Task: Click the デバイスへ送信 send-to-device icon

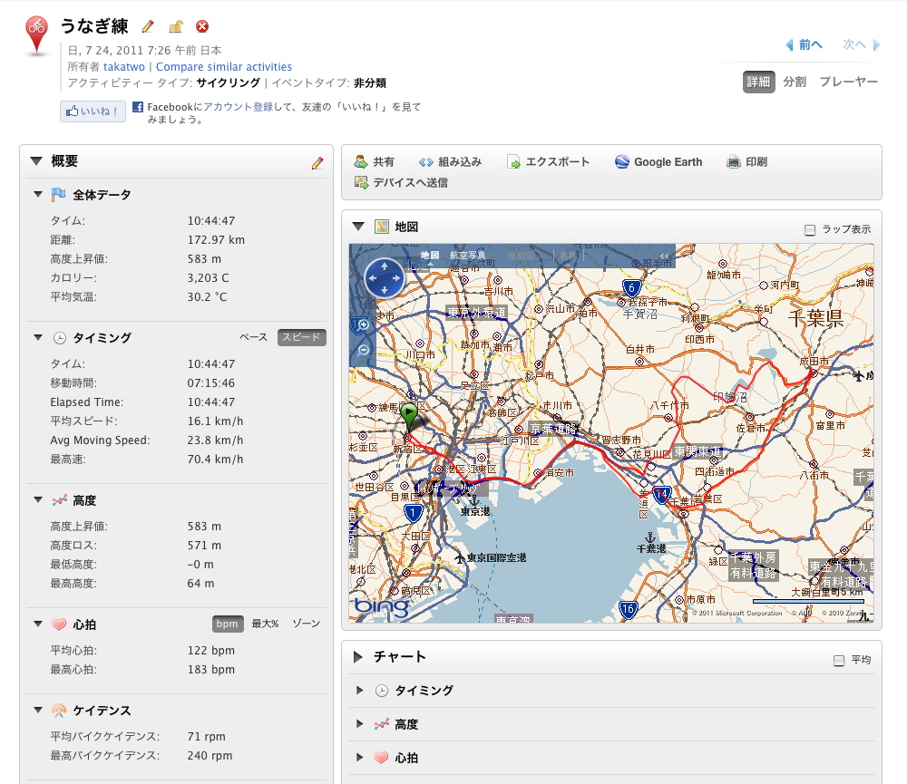Action: click(361, 183)
